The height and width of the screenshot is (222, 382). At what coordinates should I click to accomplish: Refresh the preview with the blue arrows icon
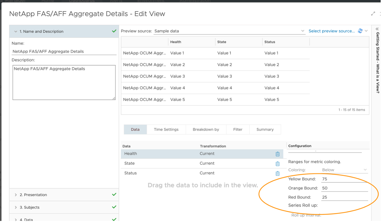(360, 31)
